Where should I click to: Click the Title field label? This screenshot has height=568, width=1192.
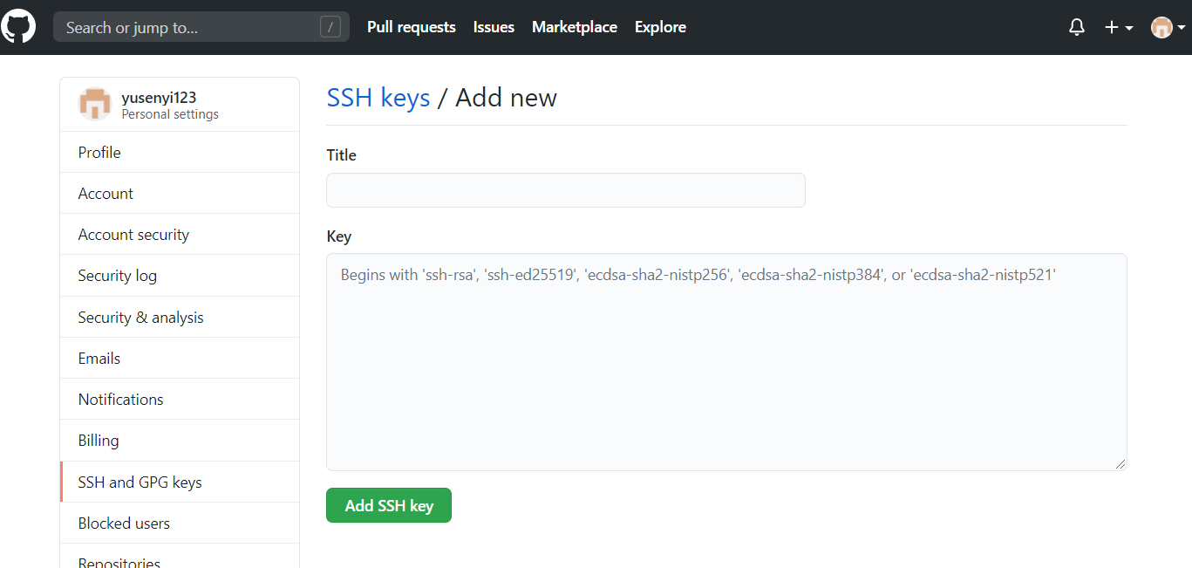342,154
